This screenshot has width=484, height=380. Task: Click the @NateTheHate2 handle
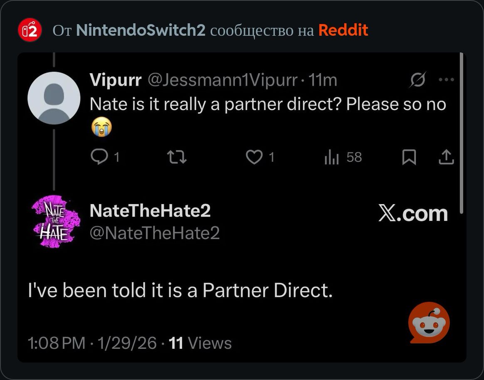(x=155, y=233)
